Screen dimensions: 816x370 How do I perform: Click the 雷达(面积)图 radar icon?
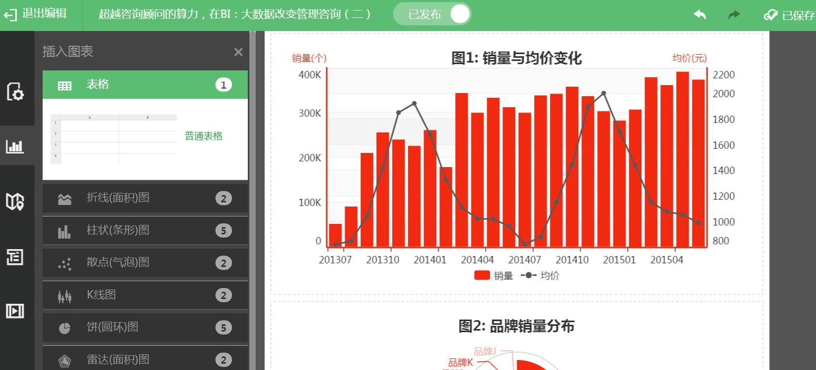[64, 361]
